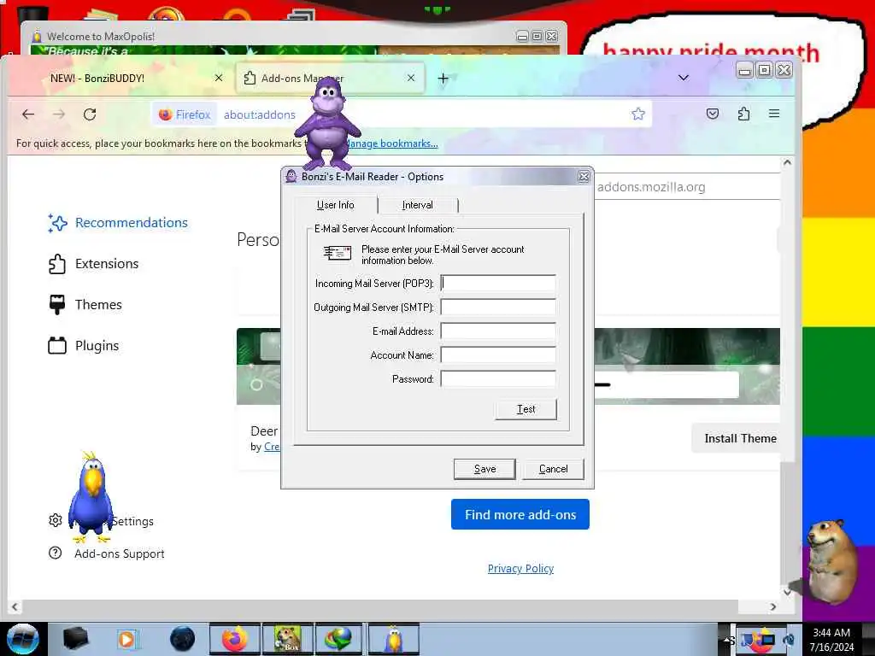This screenshot has height=656, width=875.
Task: Cancel the e-mail options dialog
Action: [x=553, y=469]
